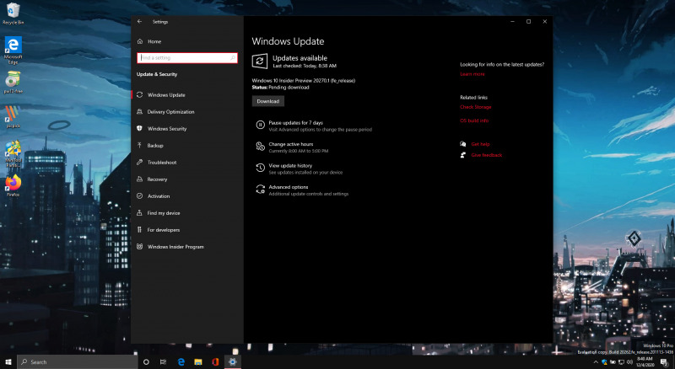This screenshot has width=675, height=369.
Task: Click the Get help link
Action: point(480,145)
